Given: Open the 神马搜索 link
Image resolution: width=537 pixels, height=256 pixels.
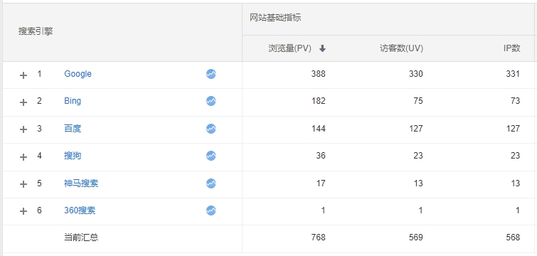Looking at the screenshot, I should [x=81, y=183].
